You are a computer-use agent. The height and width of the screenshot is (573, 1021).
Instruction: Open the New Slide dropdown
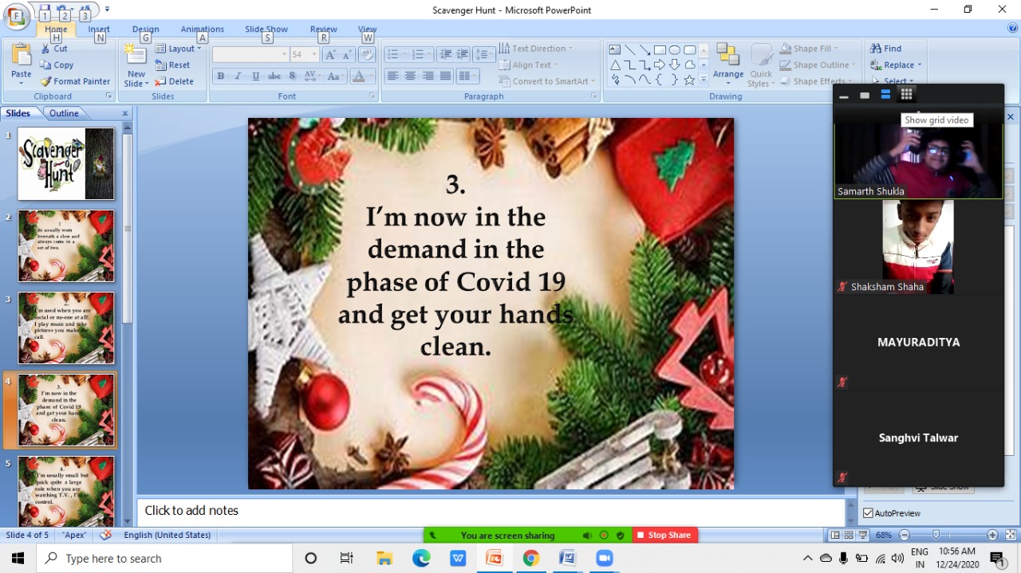136,79
